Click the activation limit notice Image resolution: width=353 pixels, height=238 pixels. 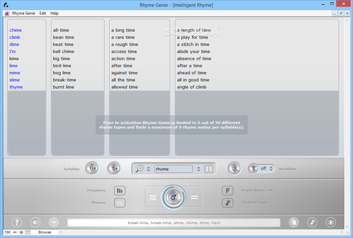click(x=171, y=125)
